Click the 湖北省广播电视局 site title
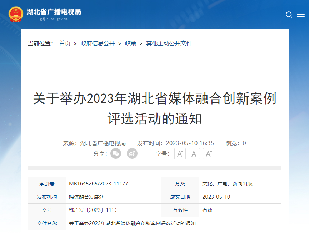 54,12
